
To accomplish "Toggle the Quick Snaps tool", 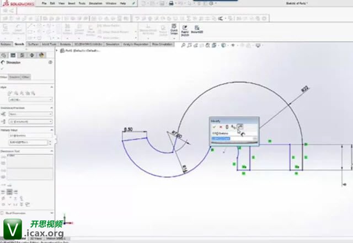I will pos(174,29).
